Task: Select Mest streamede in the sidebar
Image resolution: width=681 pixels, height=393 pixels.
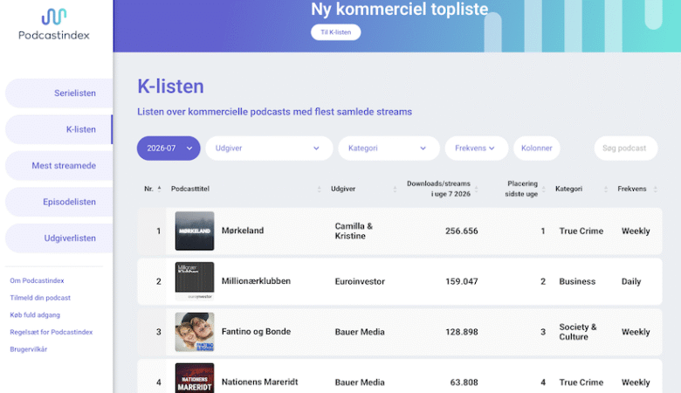Action: (x=58, y=165)
